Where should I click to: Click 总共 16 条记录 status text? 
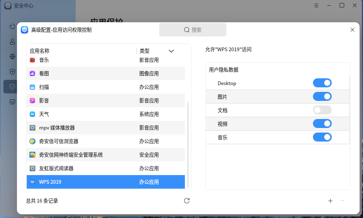point(42,201)
